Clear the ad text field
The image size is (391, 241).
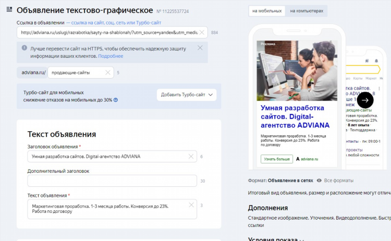click(191, 205)
